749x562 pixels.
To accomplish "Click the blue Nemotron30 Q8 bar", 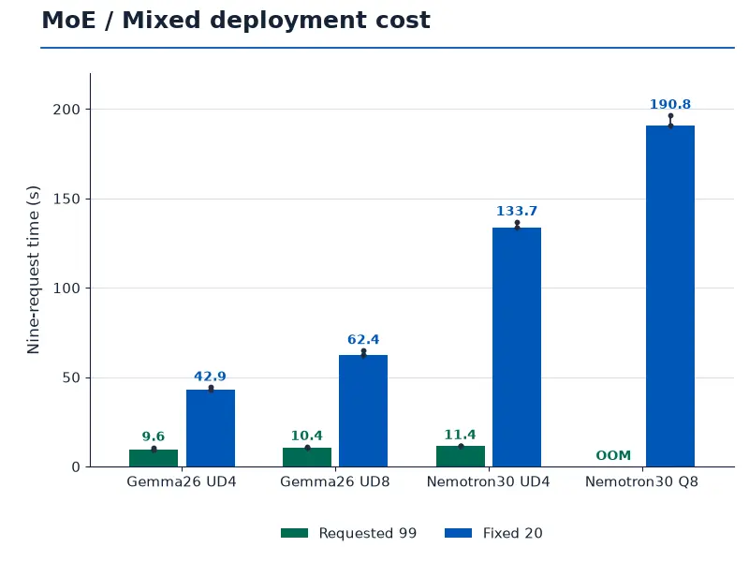I will (x=670, y=296).
